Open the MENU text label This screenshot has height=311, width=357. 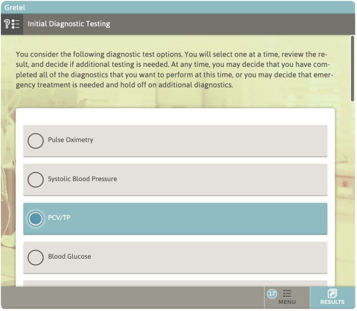(287, 302)
